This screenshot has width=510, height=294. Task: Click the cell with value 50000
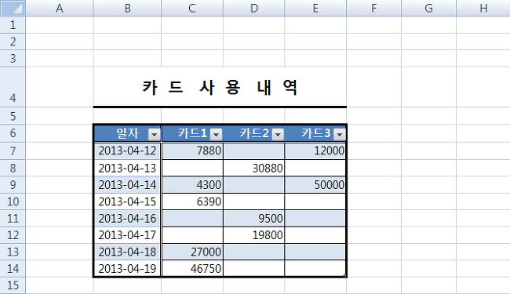[315, 185]
